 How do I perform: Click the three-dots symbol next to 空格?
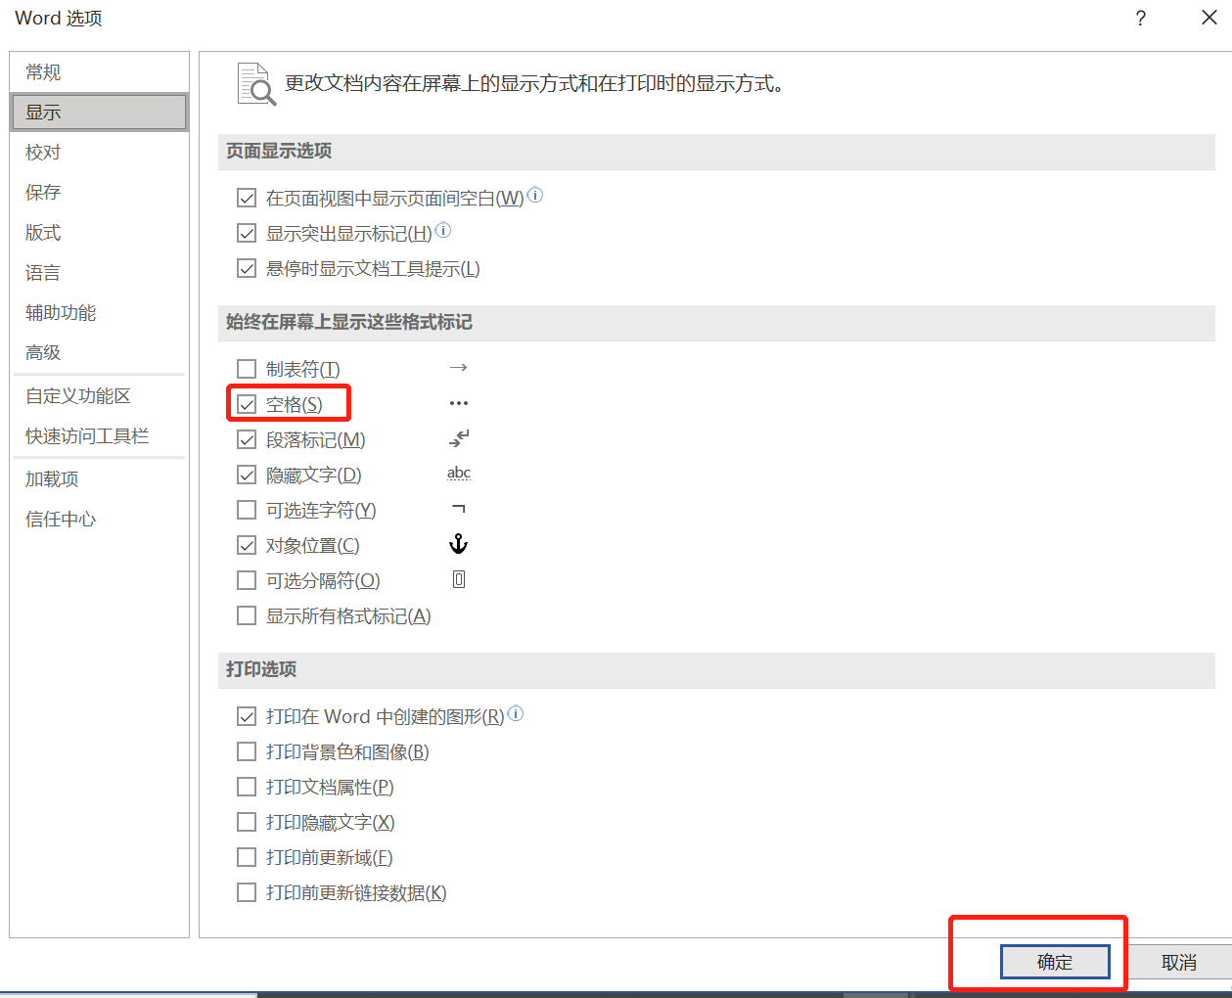click(x=458, y=403)
